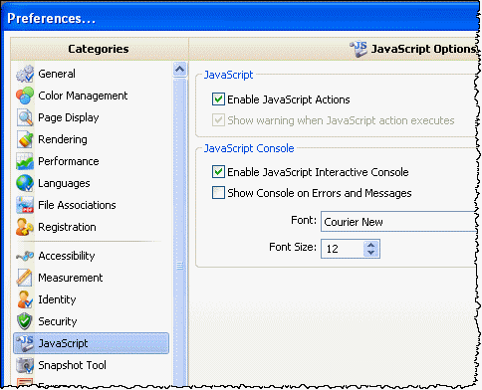Image resolution: width=482 pixels, height=390 pixels.
Task: Open Snapshot Tool category label
Action: coord(72,365)
